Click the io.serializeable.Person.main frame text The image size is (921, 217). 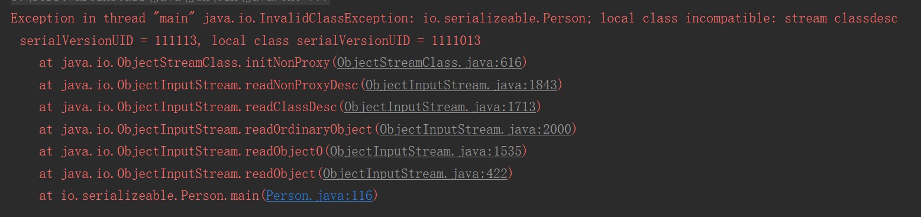(160, 196)
